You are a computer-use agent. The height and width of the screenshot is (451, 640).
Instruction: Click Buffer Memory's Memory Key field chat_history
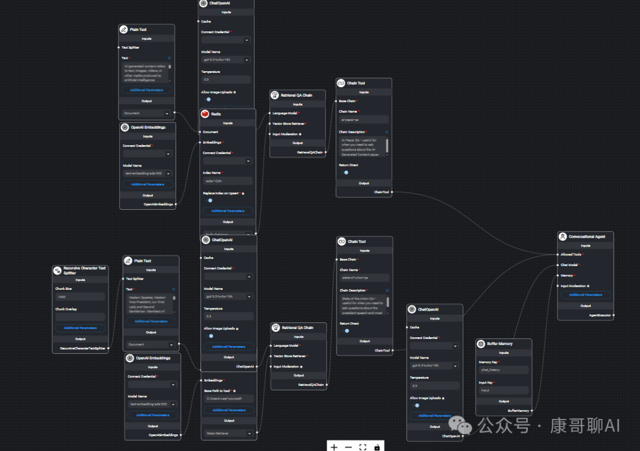504,370
